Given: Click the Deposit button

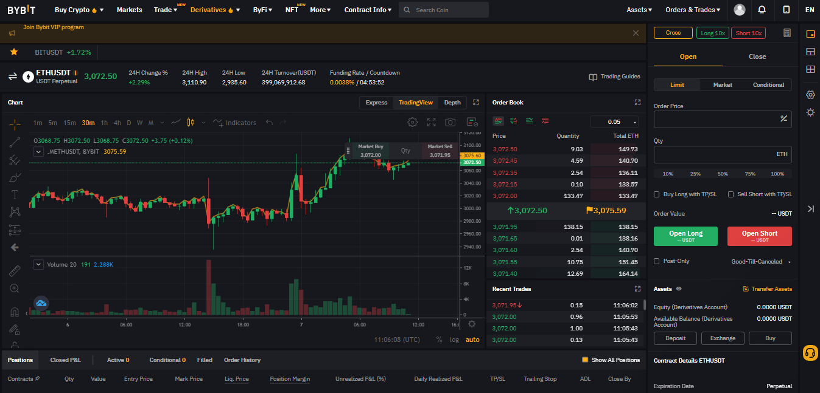Looking at the screenshot, I should tap(675, 338).
